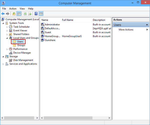150x125 pixels.
Task: Expand the Task Scheduler node
Action: [7, 27]
